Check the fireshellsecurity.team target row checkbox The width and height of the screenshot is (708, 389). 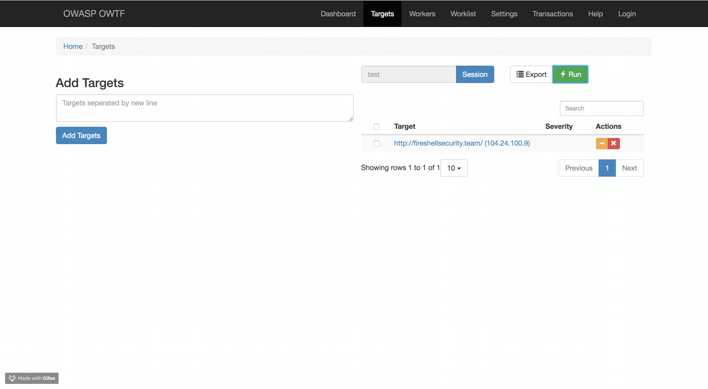coord(377,144)
